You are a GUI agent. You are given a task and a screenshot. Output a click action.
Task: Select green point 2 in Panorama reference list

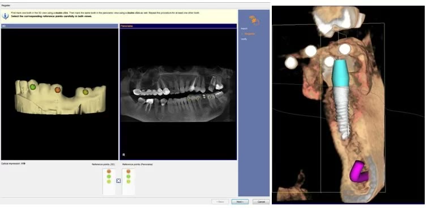coord(129,176)
